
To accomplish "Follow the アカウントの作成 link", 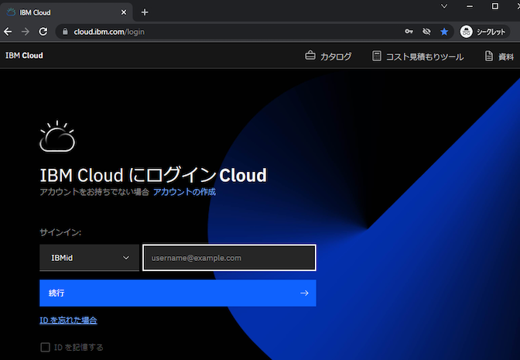I will coord(184,191).
